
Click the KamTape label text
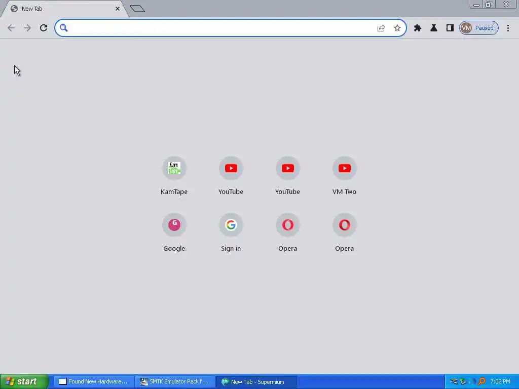click(174, 192)
